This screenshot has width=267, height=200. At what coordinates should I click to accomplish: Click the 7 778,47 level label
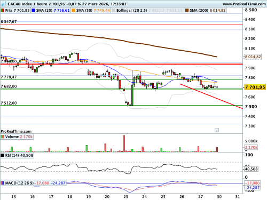tap(9, 77)
